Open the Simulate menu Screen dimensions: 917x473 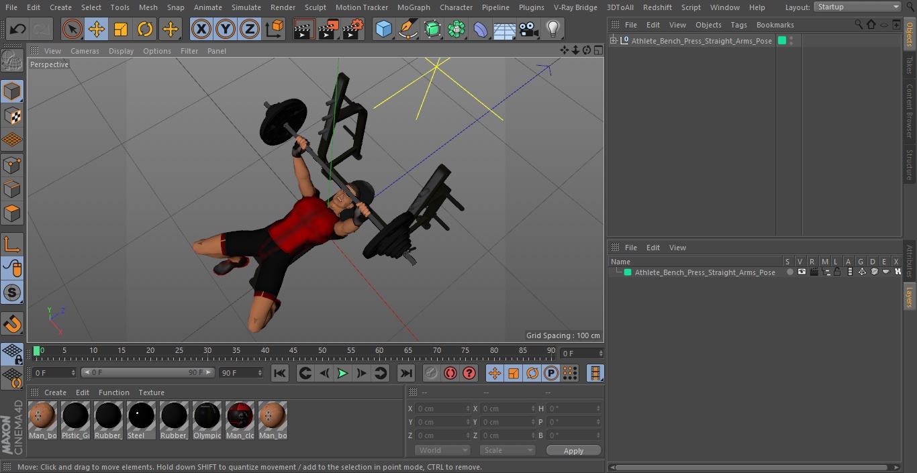[x=246, y=7]
